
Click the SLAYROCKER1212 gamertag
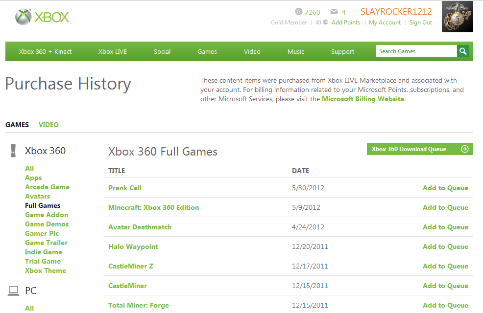click(x=396, y=12)
